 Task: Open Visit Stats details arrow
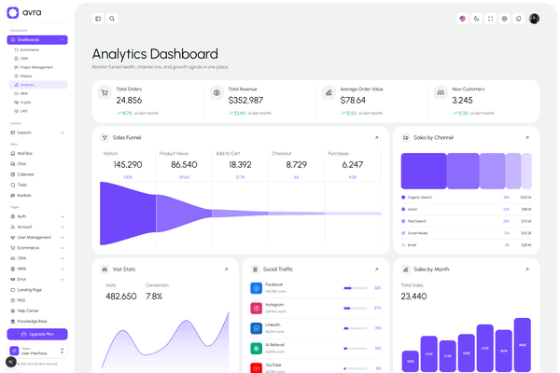click(226, 269)
